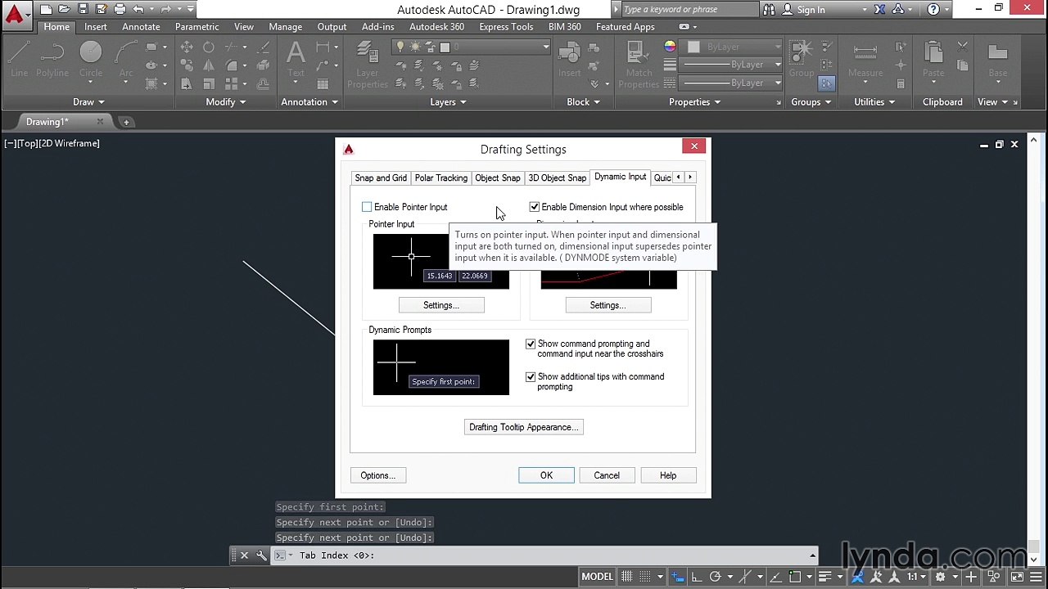This screenshot has width=1048, height=589.
Task: Click the object color wheel icon in Properties
Action: pos(670,47)
